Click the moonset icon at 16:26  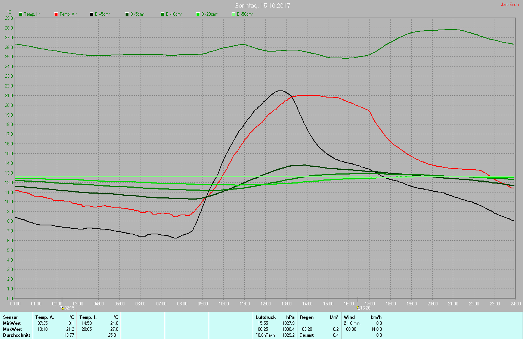pyautogui.click(x=358, y=308)
